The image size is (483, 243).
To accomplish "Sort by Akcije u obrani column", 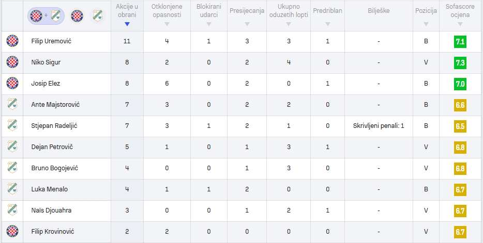I will pos(127,15).
